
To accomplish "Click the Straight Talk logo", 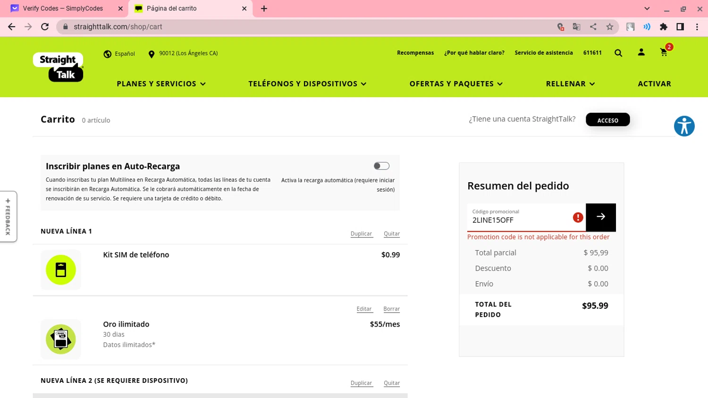I will (x=58, y=67).
